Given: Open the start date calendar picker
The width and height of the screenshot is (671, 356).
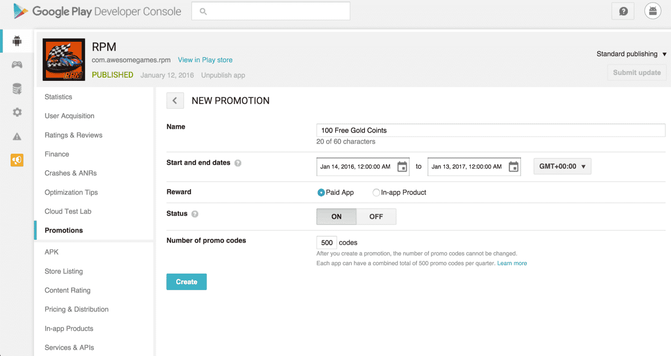Looking at the screenshot, I should pos(402,167).
